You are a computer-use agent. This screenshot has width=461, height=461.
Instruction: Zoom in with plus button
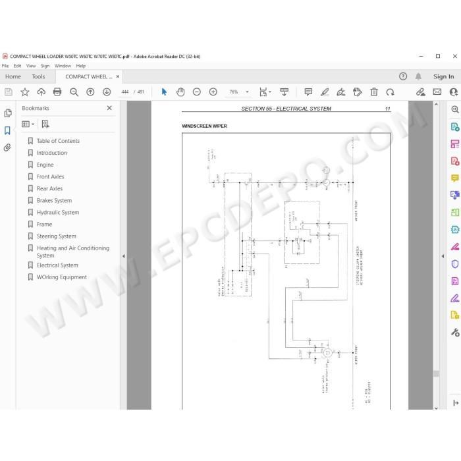[213, 92]
